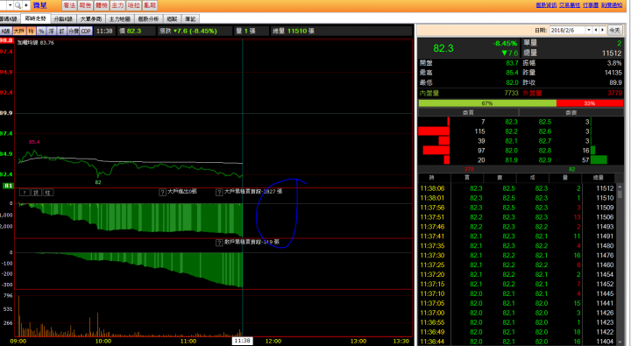Screen dimensions: 631x346
Task: Click the 主力 button
Action: click(117, 5)
